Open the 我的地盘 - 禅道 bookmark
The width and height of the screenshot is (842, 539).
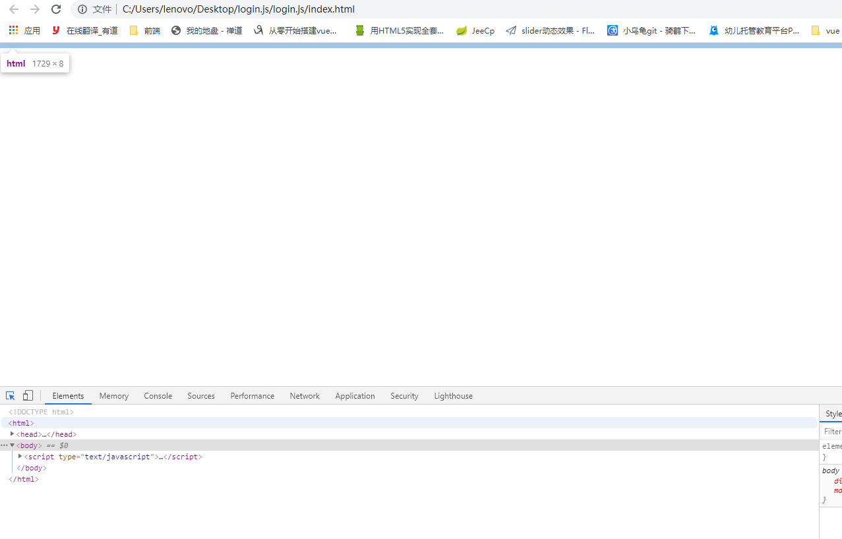tap(206, 30)
